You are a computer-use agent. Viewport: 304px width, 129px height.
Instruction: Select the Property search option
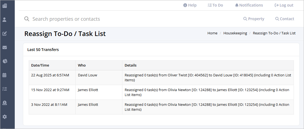pos(254,19)
